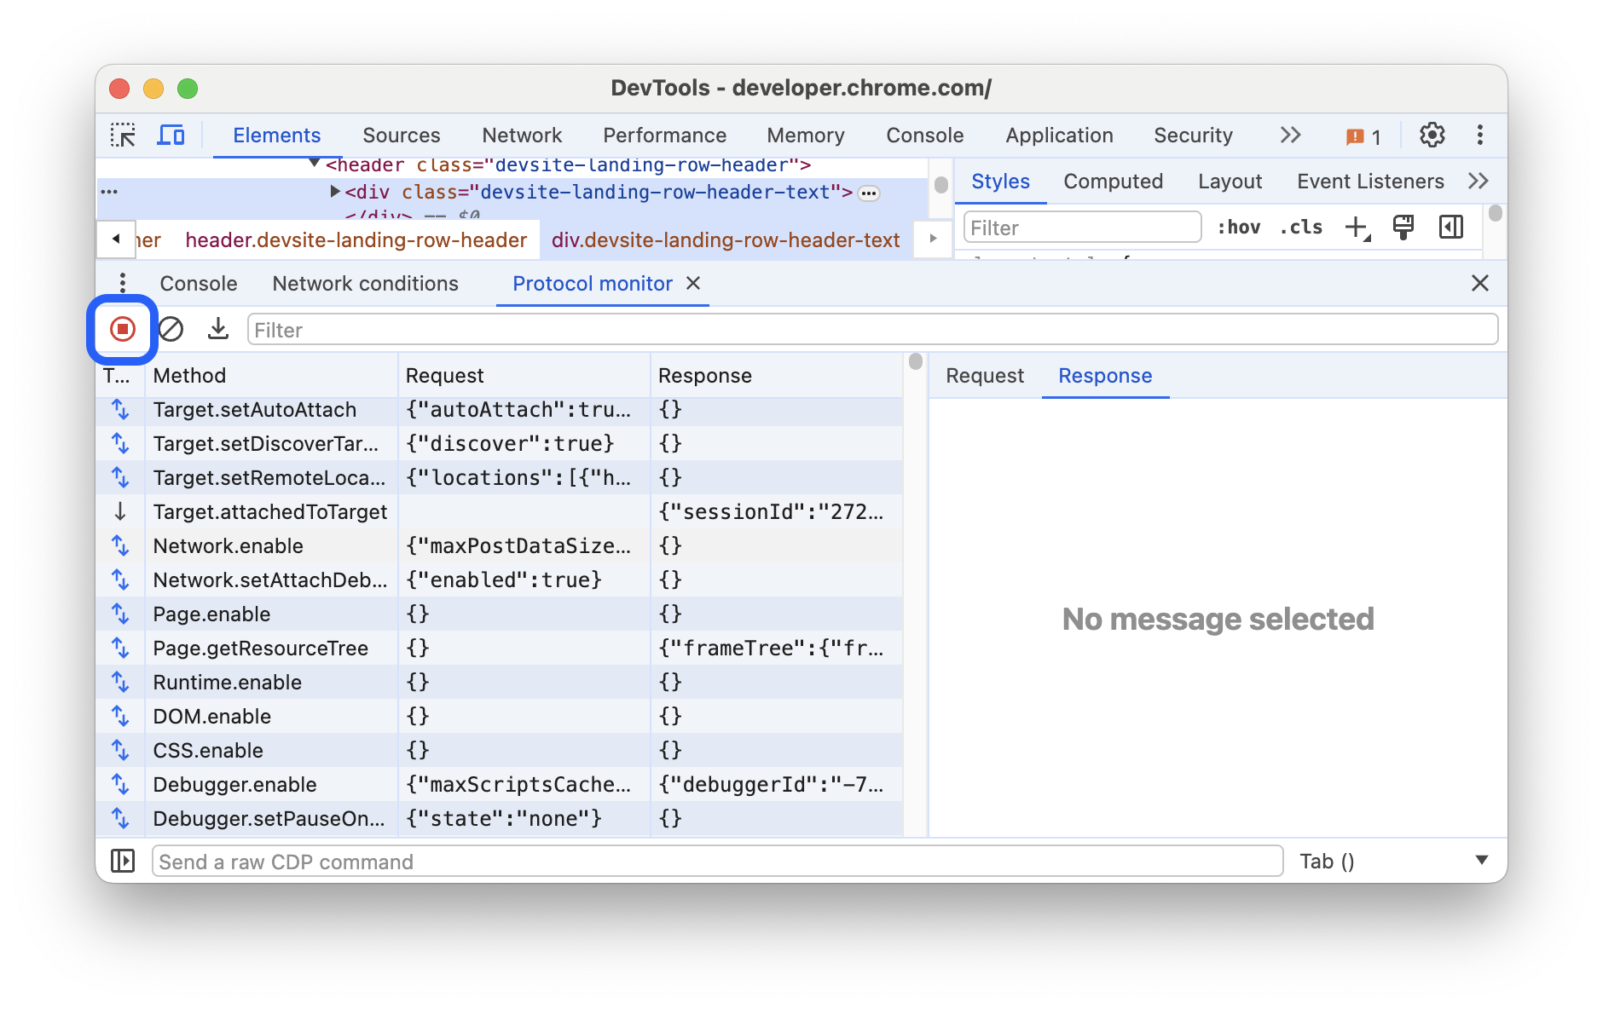Clear the protocol monitor log
1603x1009 pixels.
(171, 329)
